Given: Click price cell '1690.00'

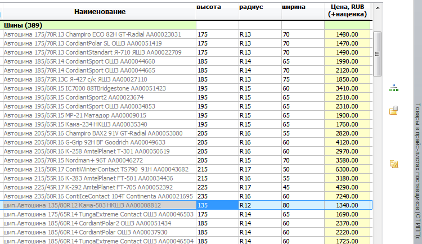Looking at the screenshot, I should pos(347,214).
